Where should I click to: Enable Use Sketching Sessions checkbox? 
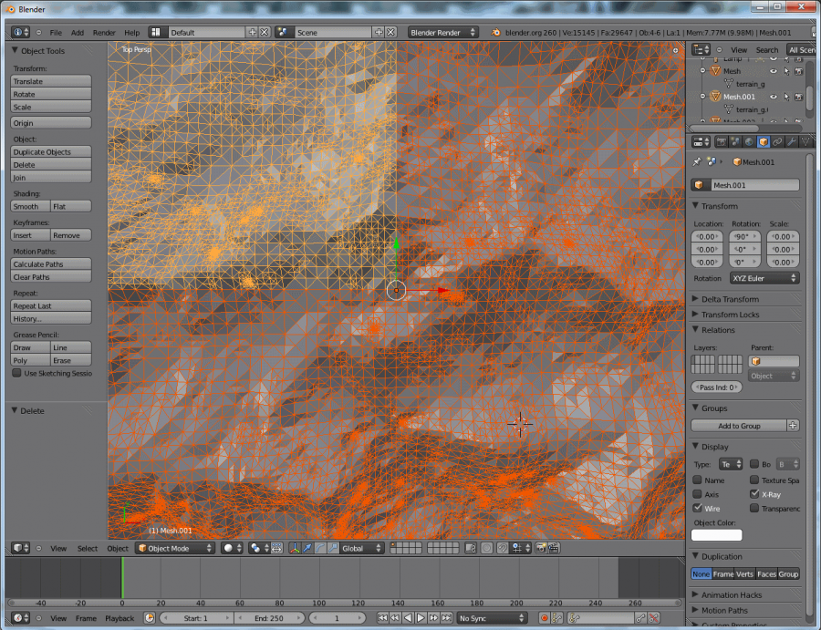(x=16, y=373)
